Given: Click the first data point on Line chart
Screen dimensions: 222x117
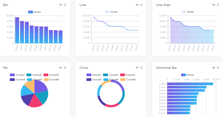Looking at the screenshot, I should pyautogui.click(x=94, y=17).
